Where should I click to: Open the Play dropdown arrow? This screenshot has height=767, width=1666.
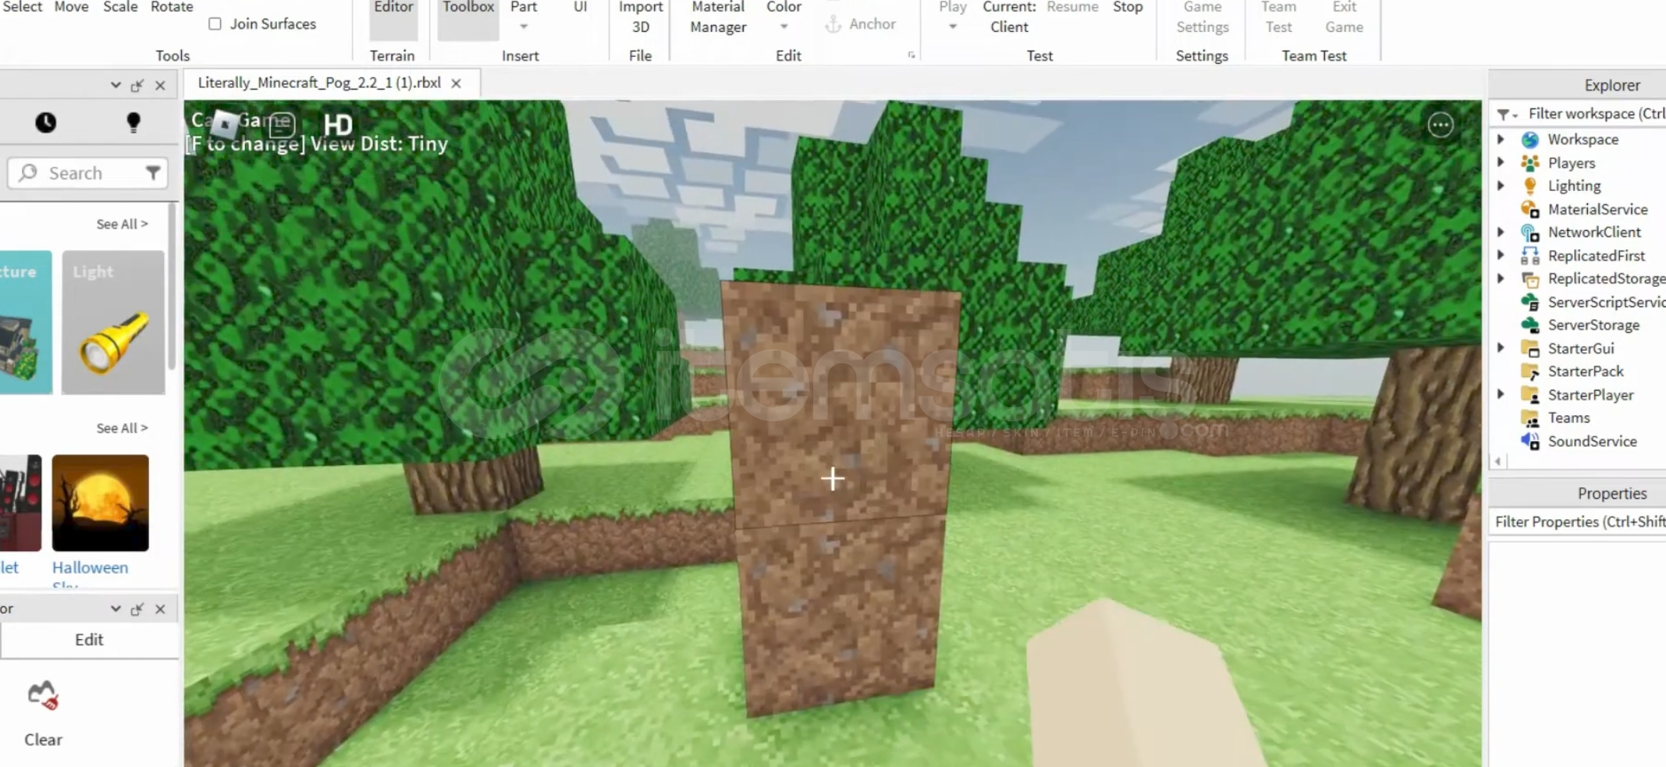click(953, 27)
